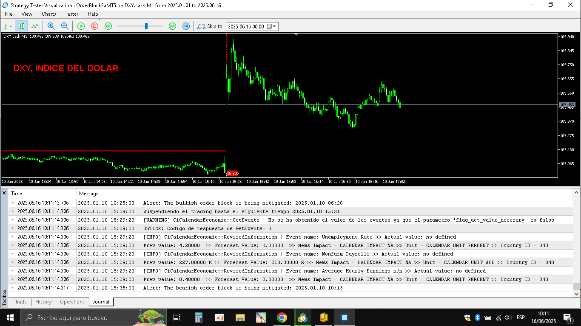Close the Toolbox panel with the X

click(x=4, y=193)
